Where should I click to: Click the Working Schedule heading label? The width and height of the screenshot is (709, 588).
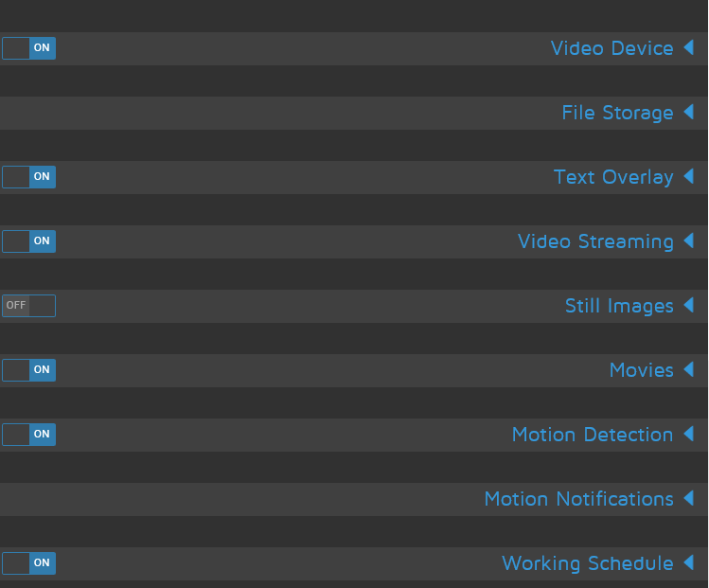[587, 563]
